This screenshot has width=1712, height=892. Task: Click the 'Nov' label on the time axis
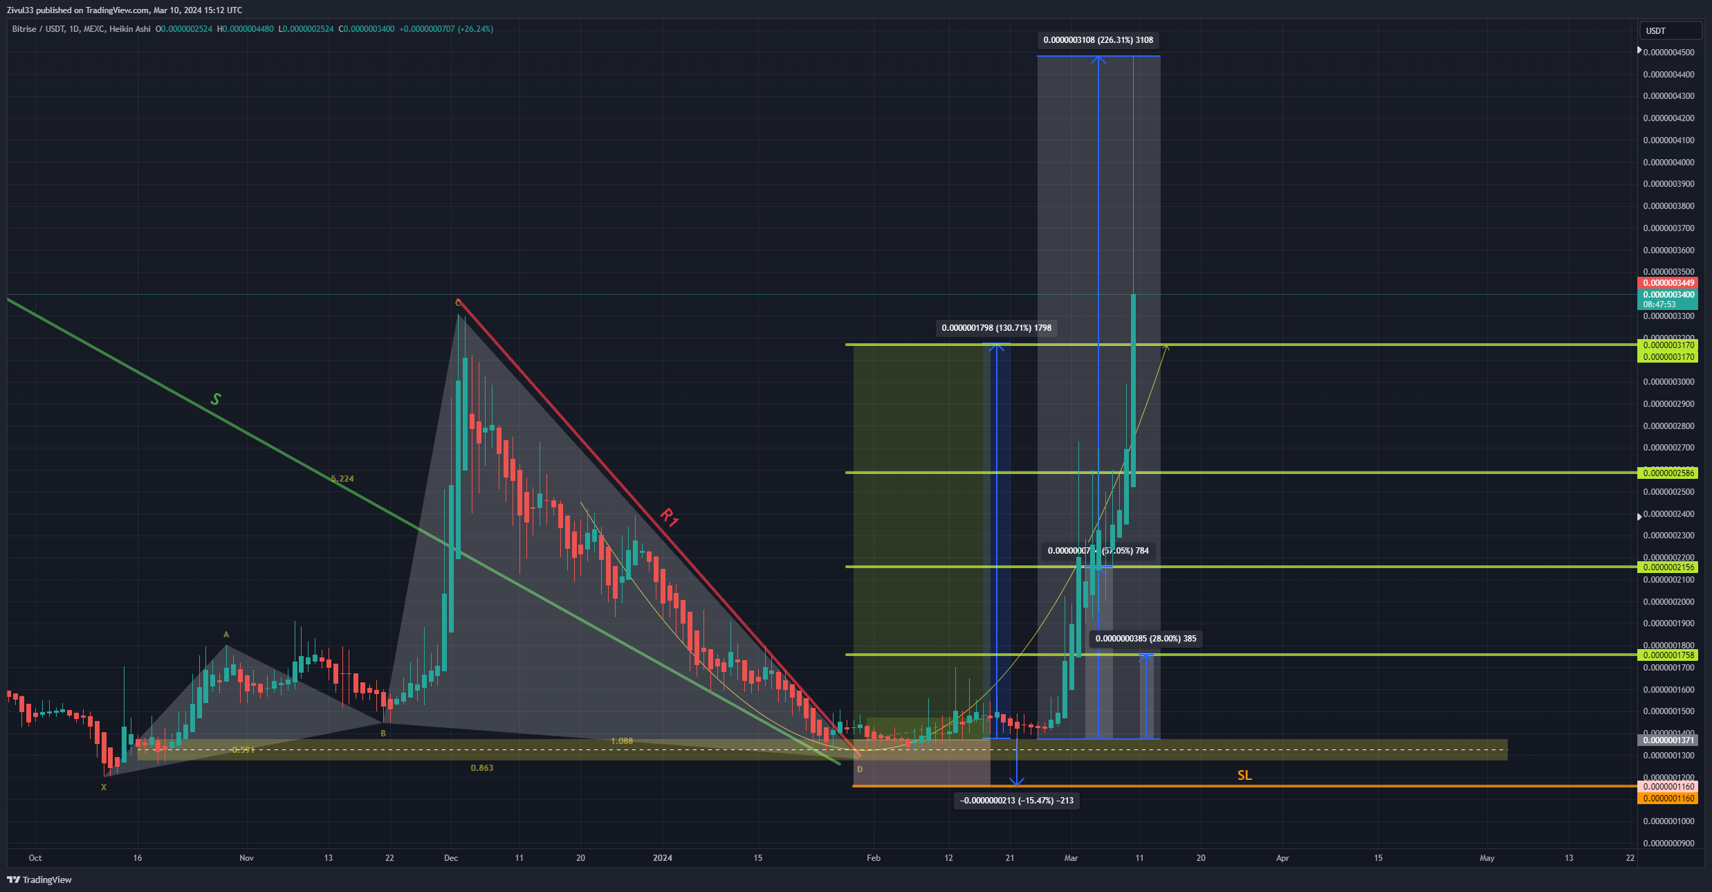(246, 858)
